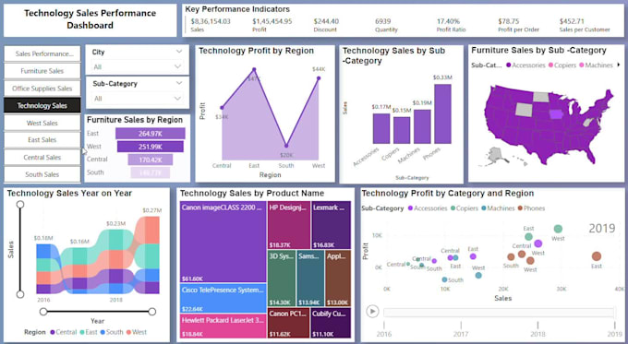This screenshot has height=344, width=628.
Task: Click Accessories in scatter chart legend
Action: [x=428, y=208]
